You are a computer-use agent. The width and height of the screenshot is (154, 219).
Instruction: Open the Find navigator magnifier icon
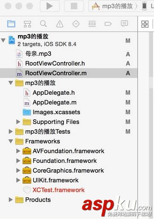tap(43, 24)
